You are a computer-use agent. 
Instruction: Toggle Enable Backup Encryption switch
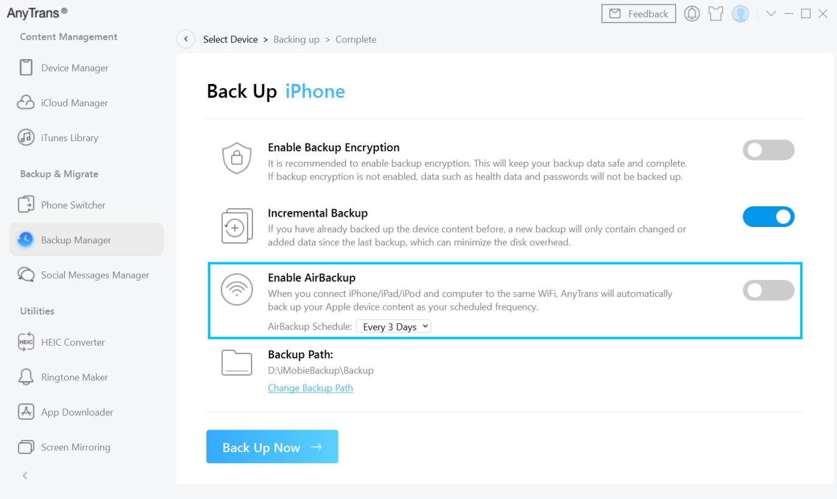point(768,150)
